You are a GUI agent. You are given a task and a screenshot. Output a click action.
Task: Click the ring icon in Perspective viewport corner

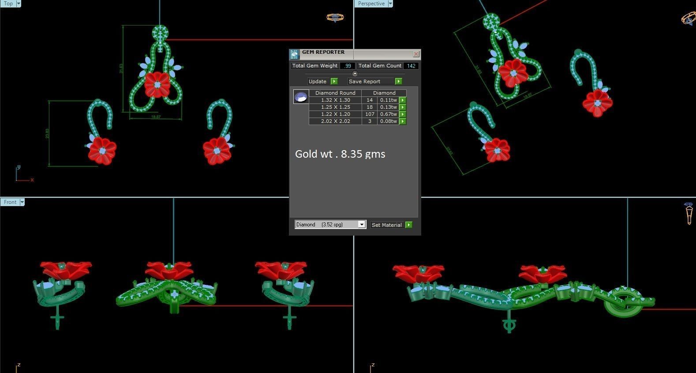pos(689,18)
